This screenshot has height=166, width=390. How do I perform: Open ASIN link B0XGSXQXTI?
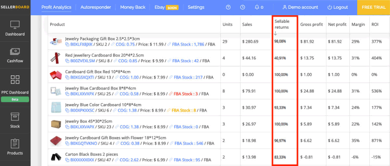coord(82,77)
